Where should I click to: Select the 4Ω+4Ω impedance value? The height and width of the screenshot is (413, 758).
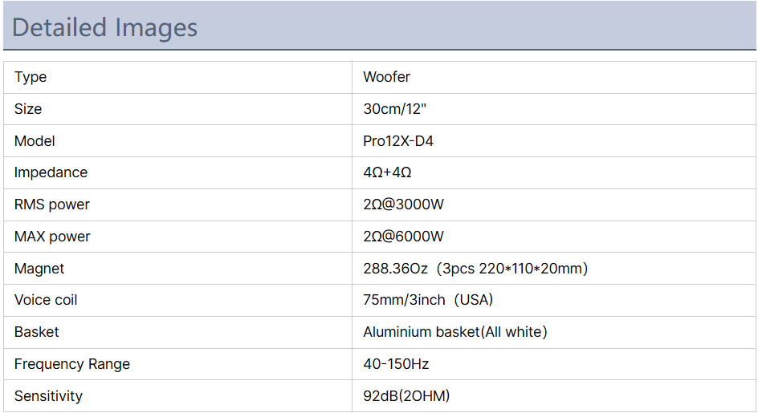point(387,172)
